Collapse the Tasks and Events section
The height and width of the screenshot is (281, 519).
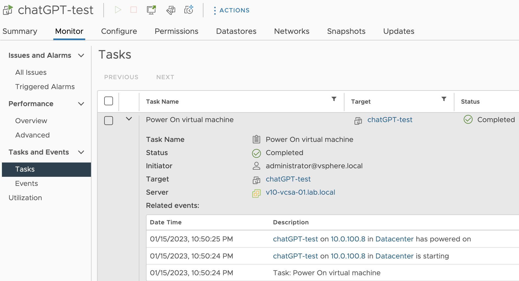pos(81,152)
